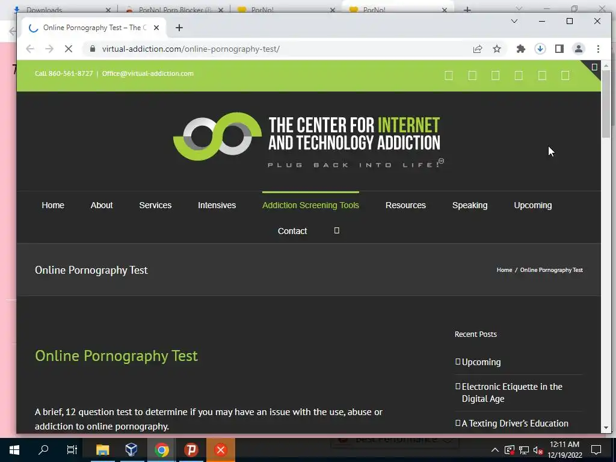Image resolution: width=616 pixels, height=462 pixels.
Task: Bookmark this page with the star icon
Action: pos(497,49)
